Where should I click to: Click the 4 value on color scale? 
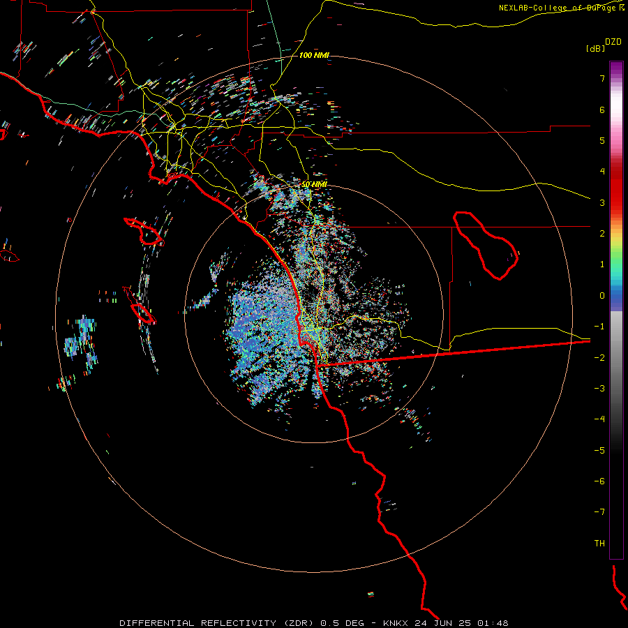602,172
